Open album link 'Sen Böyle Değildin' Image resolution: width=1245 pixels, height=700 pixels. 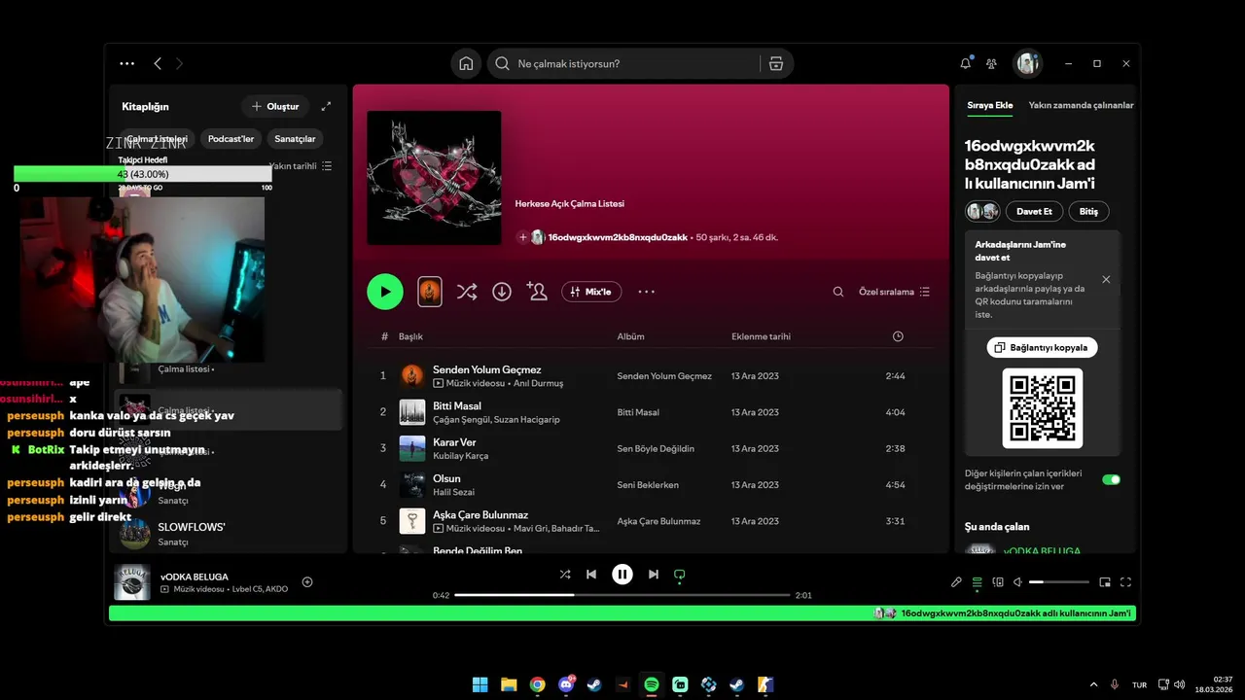coord(656,449)
